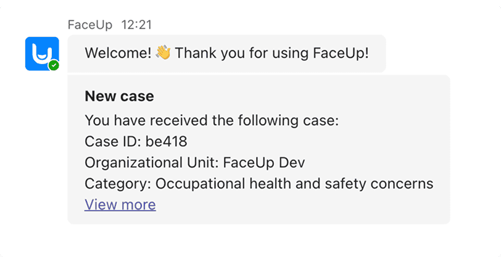Click the New case heading
The width and height of the screenshot is (501, 257).
(119, 96)
